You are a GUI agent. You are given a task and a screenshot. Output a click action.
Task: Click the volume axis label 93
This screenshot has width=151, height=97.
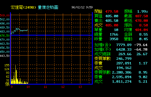coord(8,73)
